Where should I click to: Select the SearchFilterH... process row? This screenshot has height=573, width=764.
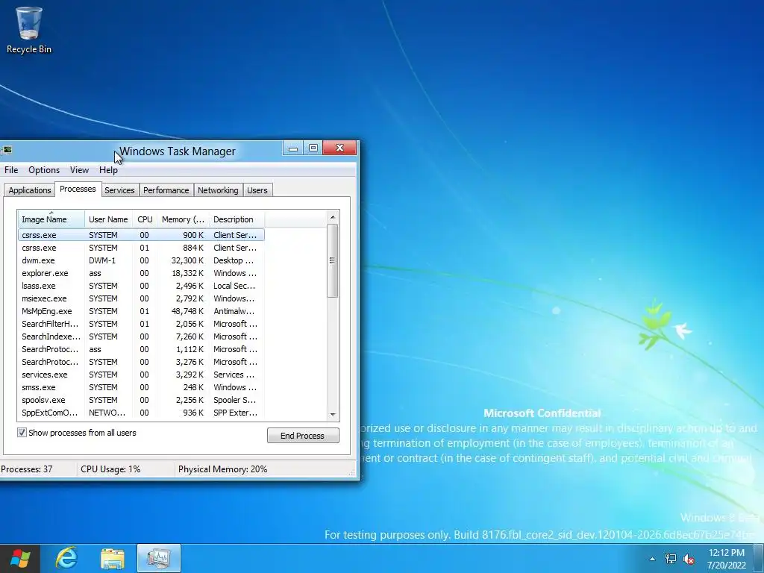(141, 324)
